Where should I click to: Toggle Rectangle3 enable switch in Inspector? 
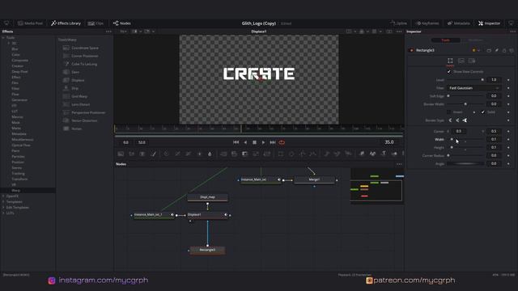(412, 50)
